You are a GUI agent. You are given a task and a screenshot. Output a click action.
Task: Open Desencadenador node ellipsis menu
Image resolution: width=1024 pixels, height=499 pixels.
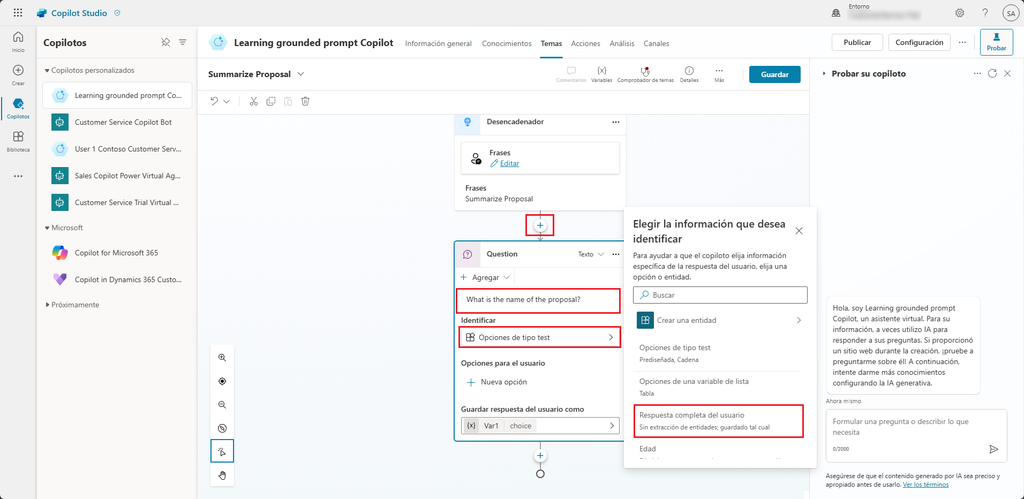pos(616,122)
